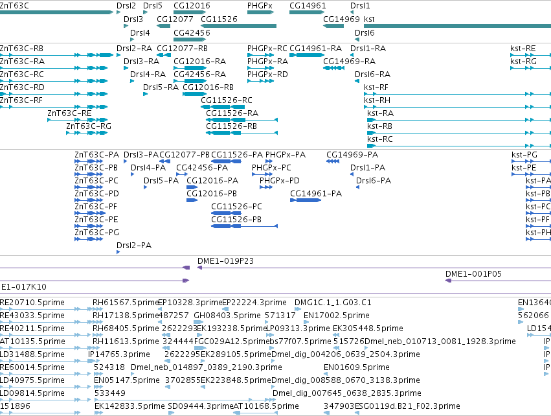
Task: Select the CG12077 gene label
Action: 175,19
